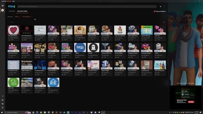Open the MC Command Center mod thumbnail
Screen dimensions: 203x114
[27, 30]
